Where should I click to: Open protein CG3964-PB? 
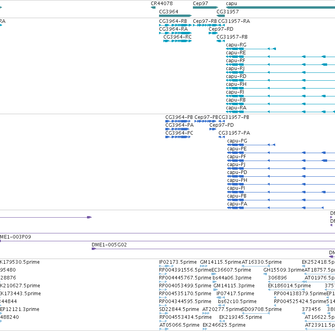[179, 117]
